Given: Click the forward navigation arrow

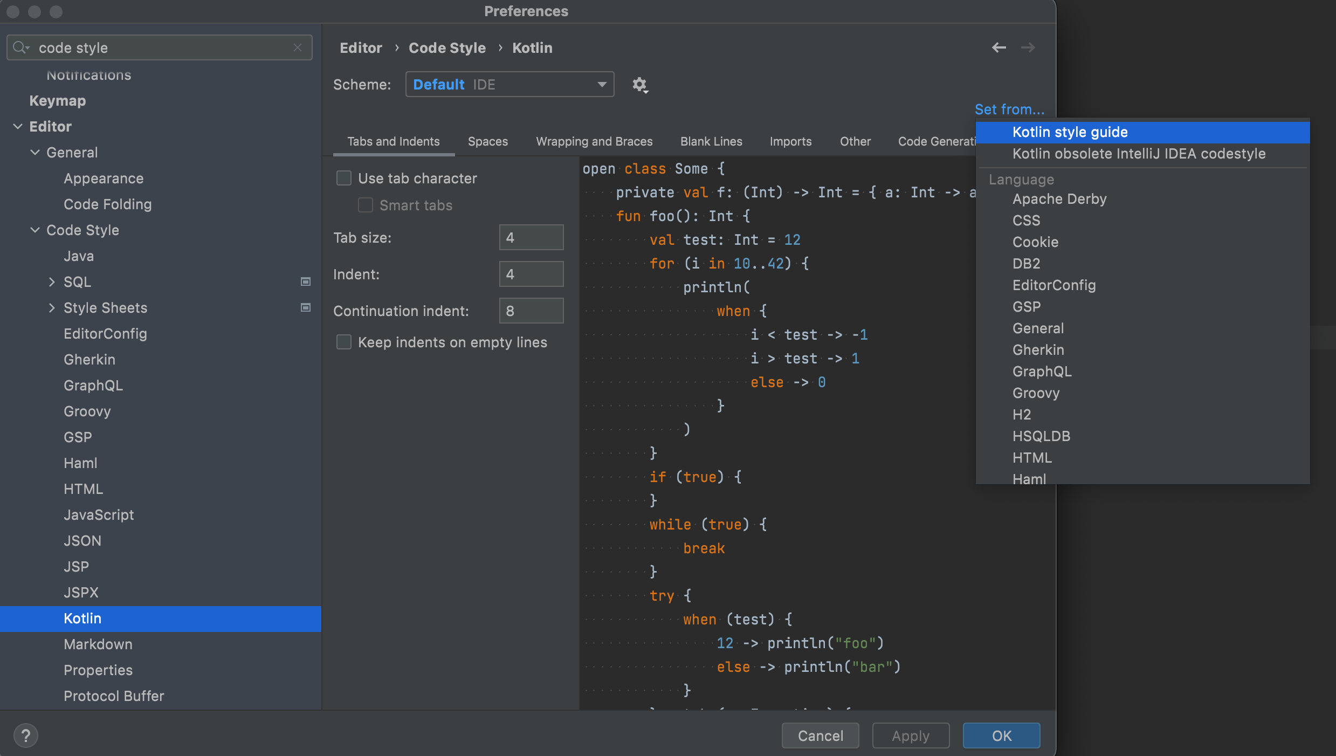Looking at the screenshot, I should [x=1028, y=47].
